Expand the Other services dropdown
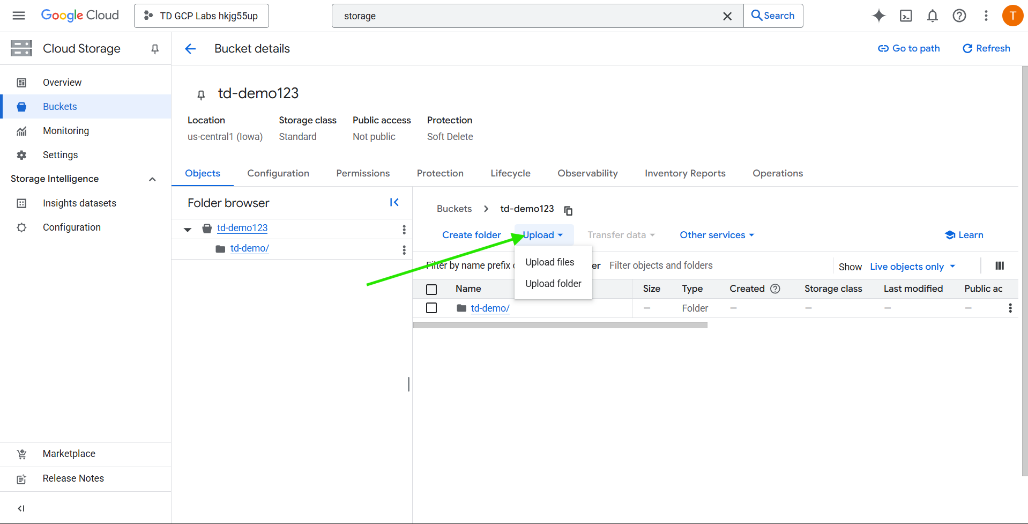Image resolution: width=1028 pixels, height=524 pixels. (717, 235)
